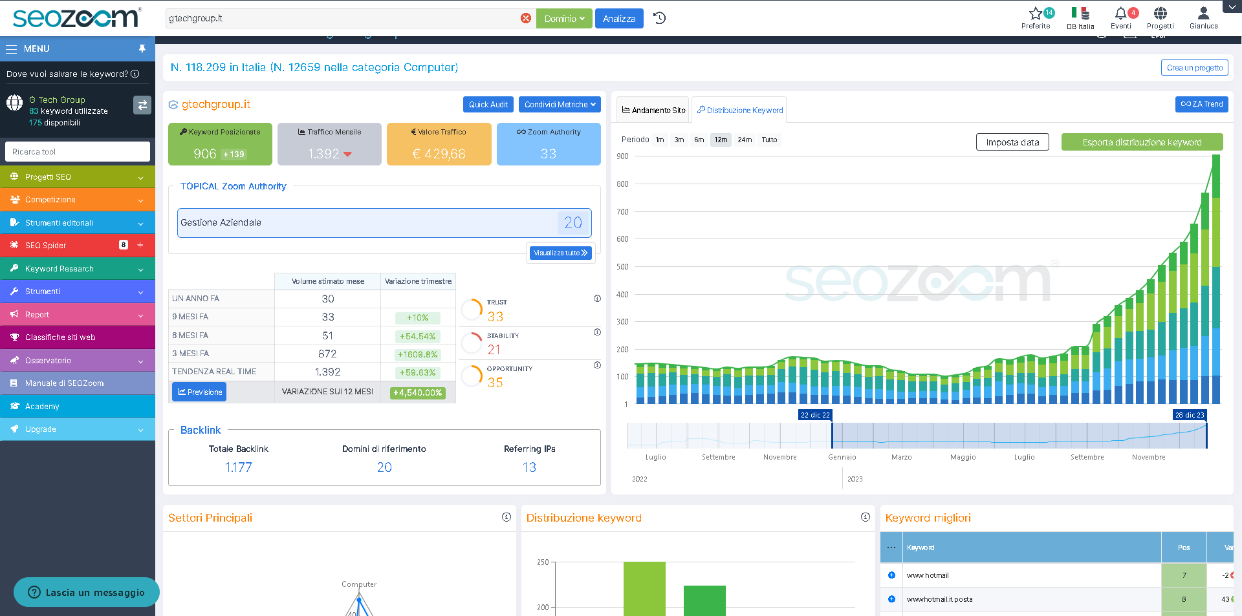Switch to the Andamento Sito tab

(x=652, y=110)
